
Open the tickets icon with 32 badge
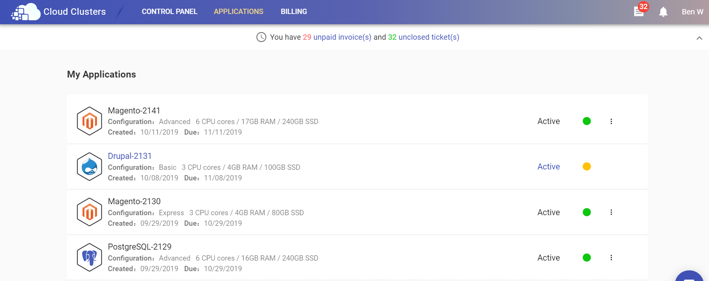pyautogui.click(x=639, y=12)
